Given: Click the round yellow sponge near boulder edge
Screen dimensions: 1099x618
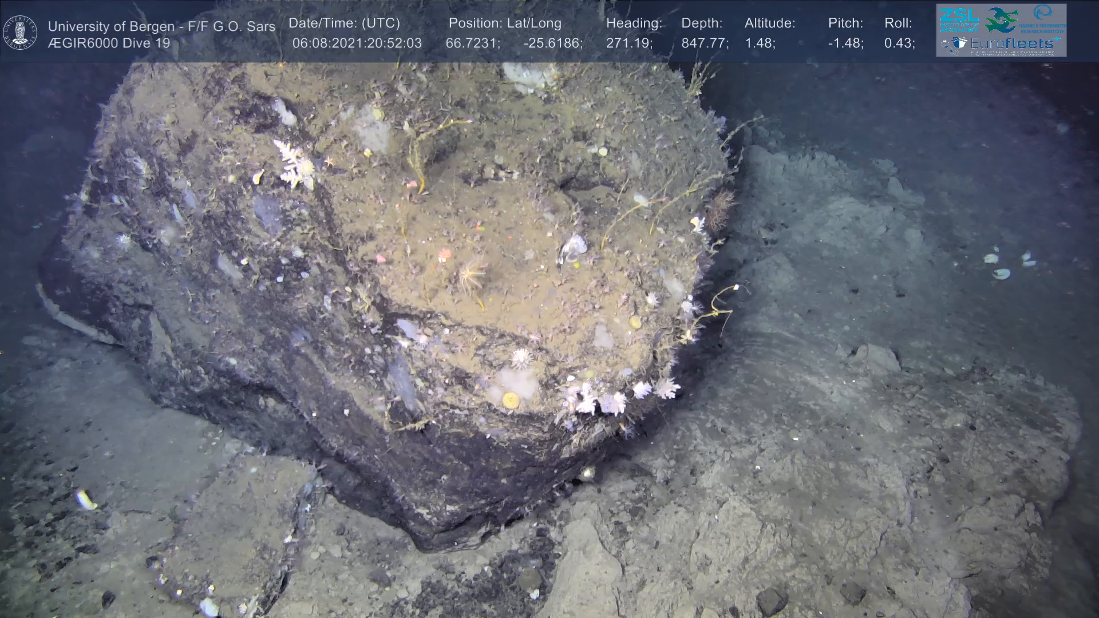Looking at the screenshot, I should (x=510, y=399).
